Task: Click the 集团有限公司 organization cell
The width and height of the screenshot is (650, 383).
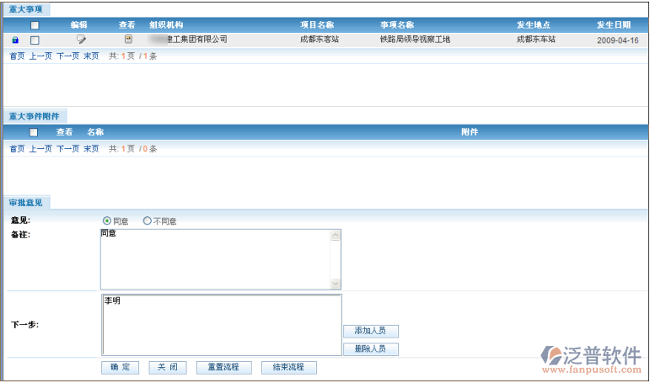Action: [x=189, y=40]
